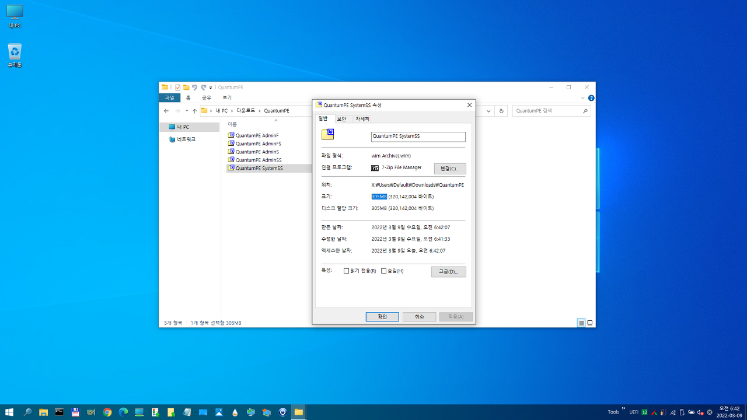The width and height of the screenshot is (747, 420).
Task: Switch to large icons view button
Action: tap(590, 323)
